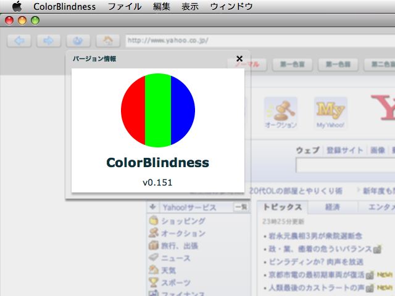Click the オークション gavel icon

(281, 110)
